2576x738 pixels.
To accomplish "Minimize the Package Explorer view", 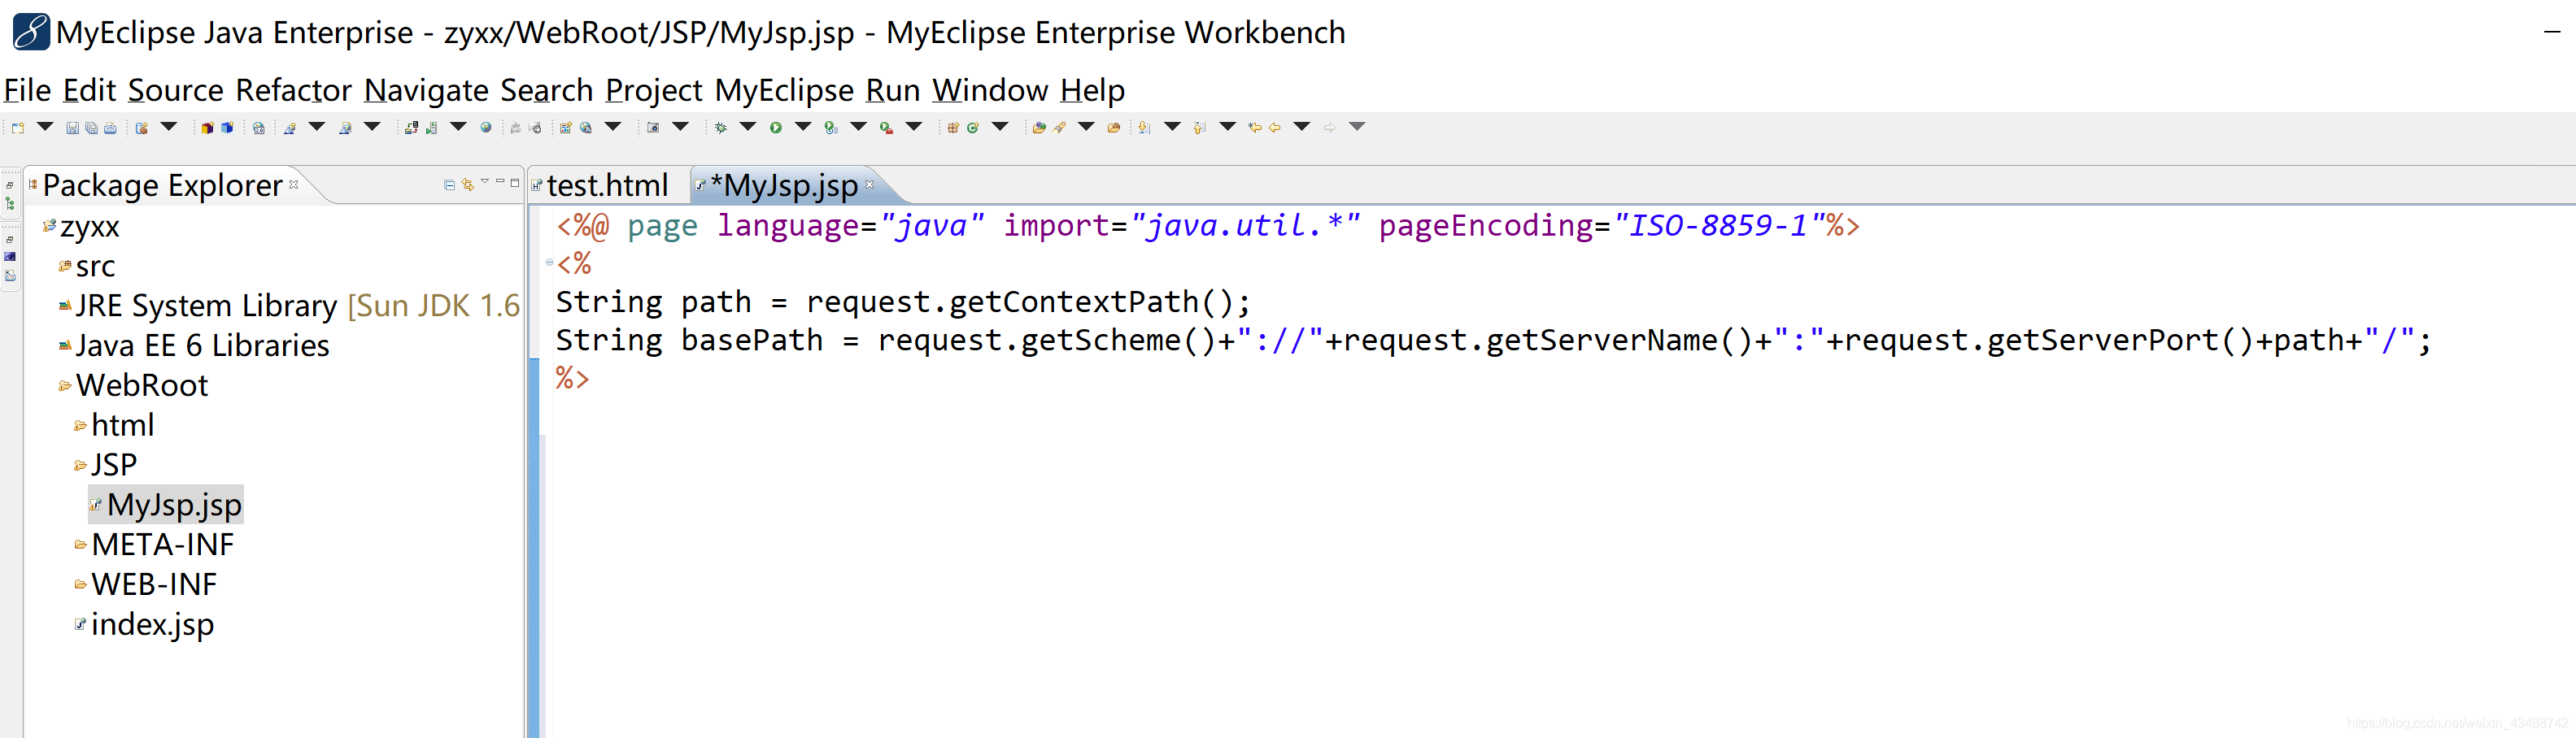I will (500, 182).
